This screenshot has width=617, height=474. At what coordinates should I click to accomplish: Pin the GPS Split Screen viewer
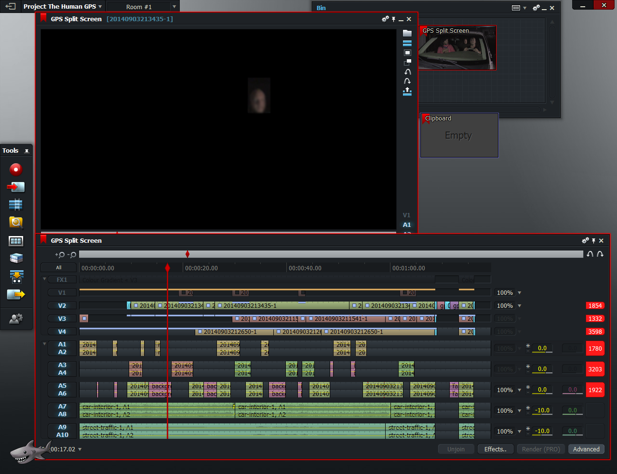(393, 19)
